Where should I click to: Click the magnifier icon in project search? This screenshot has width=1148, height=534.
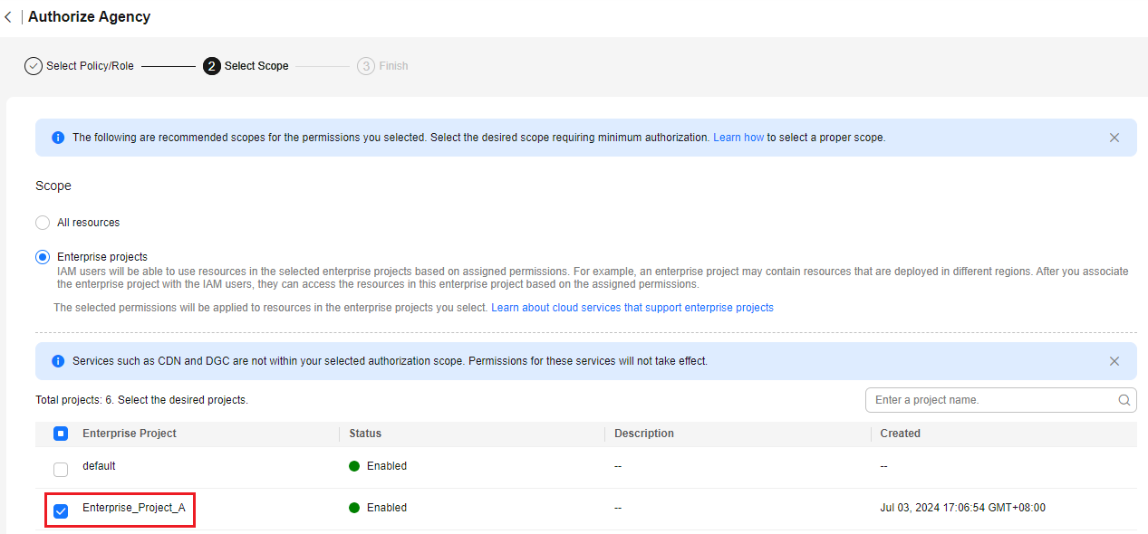[x=1124, y=400]
